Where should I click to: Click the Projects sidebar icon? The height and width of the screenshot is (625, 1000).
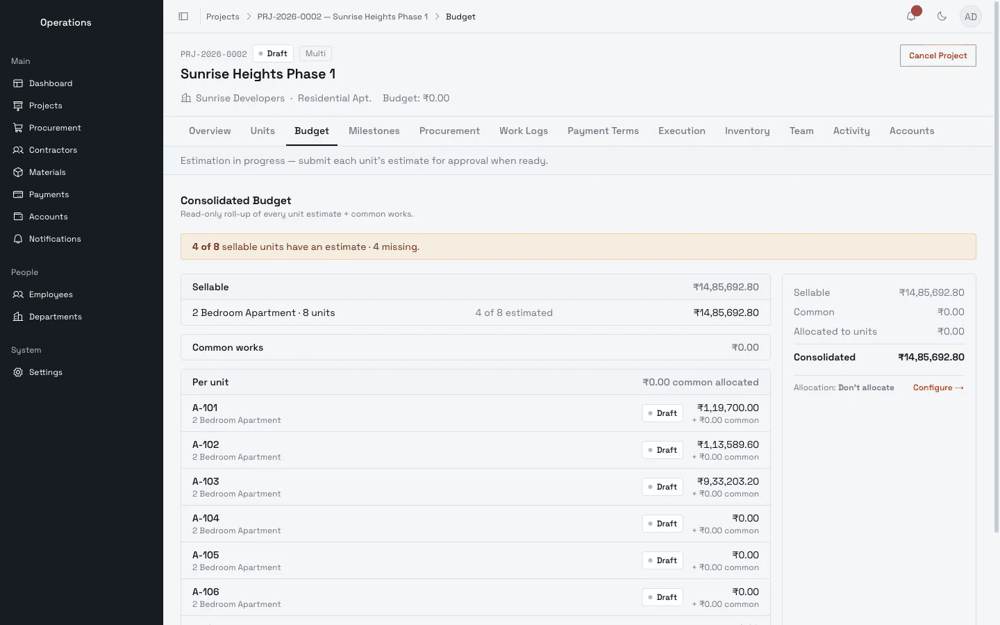tap(18, 106)
